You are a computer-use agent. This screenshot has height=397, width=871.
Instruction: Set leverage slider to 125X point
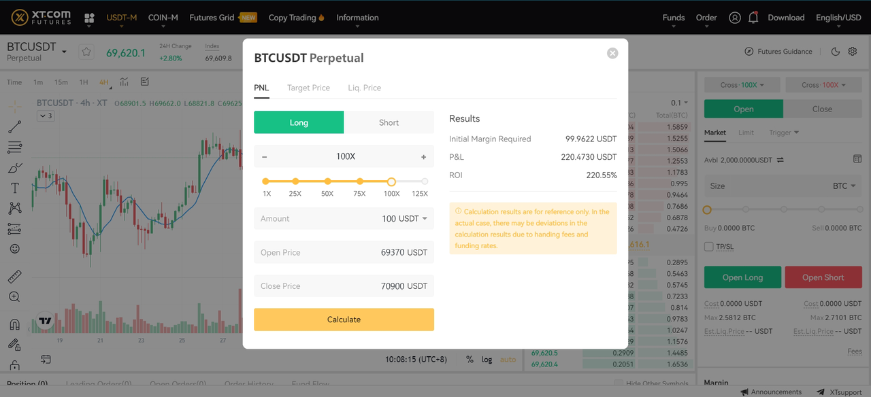point(425,182)
